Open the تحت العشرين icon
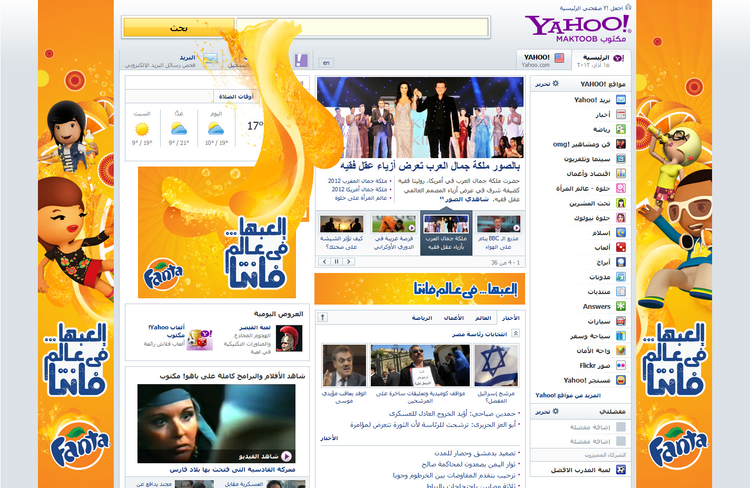 tap(621, 203)
